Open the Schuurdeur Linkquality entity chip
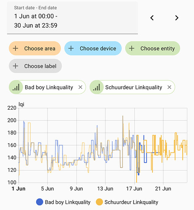194x210 pixels. click(132, 87)
